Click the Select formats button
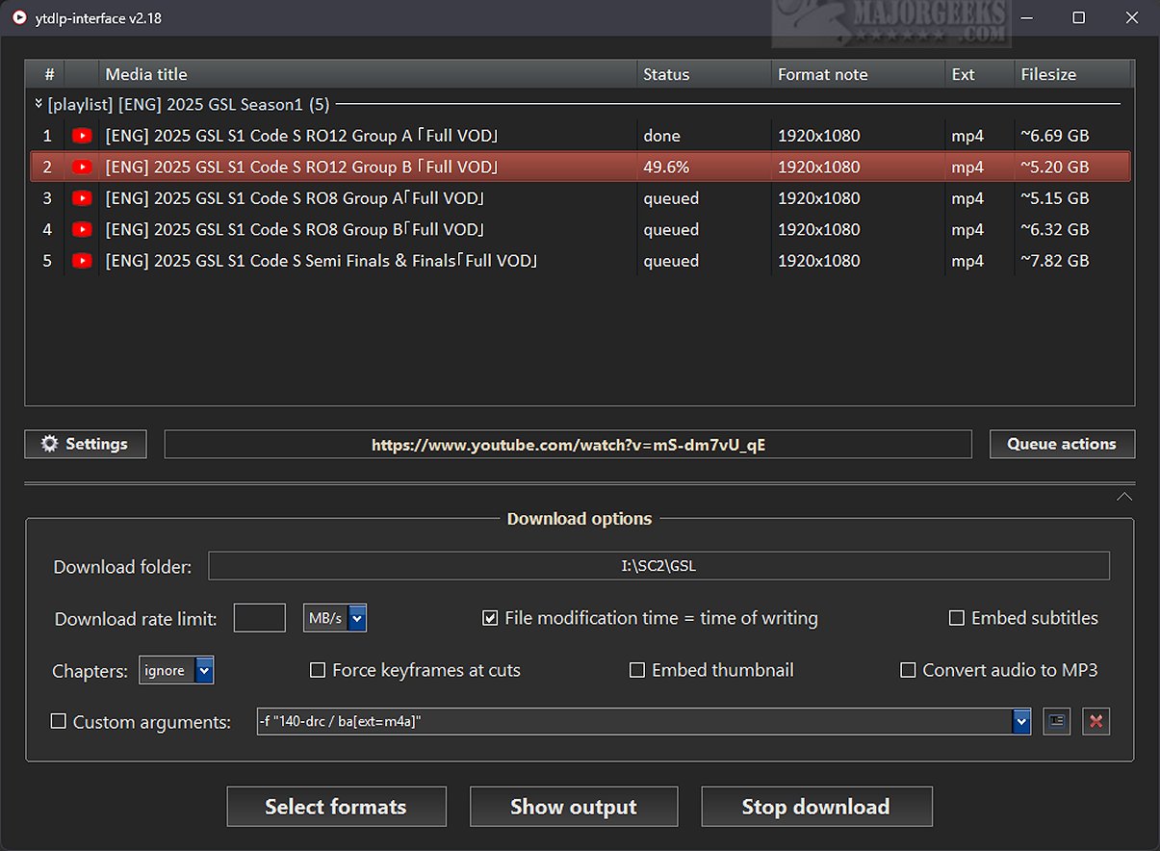 tap(336, 807)
